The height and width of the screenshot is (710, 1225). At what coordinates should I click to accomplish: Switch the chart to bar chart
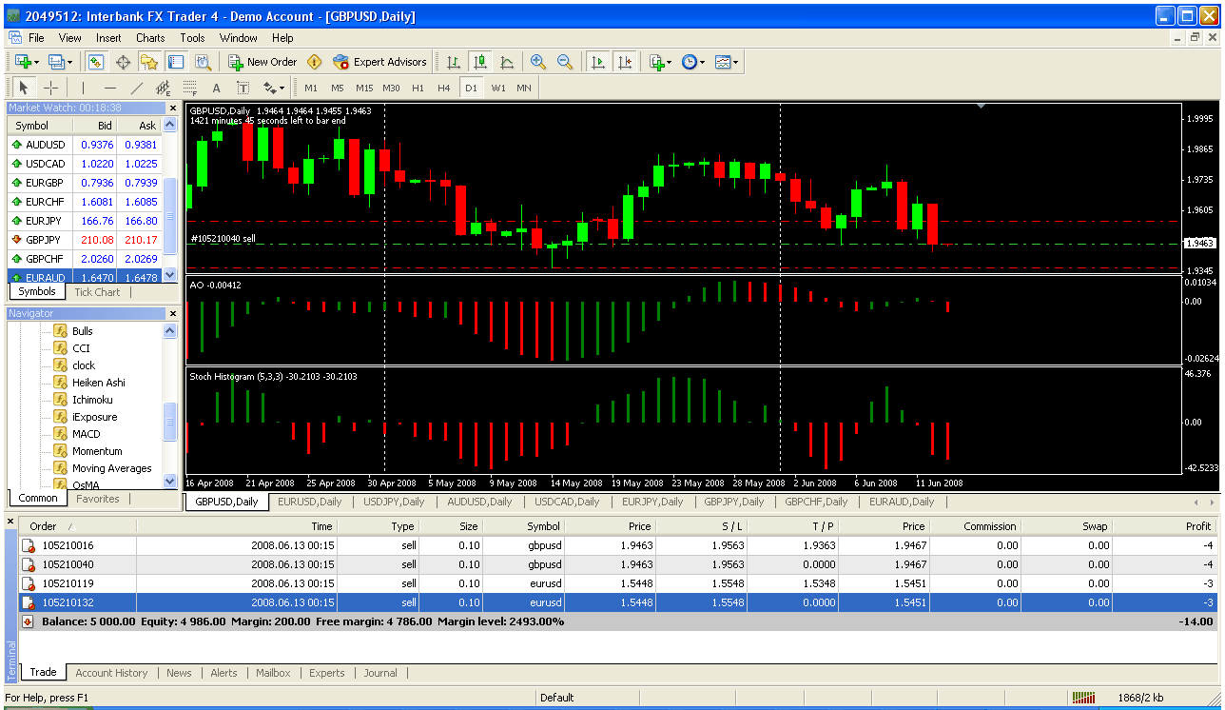point(454,62)
